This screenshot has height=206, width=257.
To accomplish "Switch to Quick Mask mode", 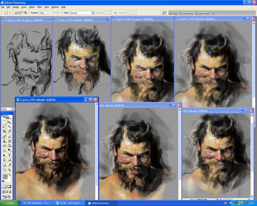I will 10,187.
